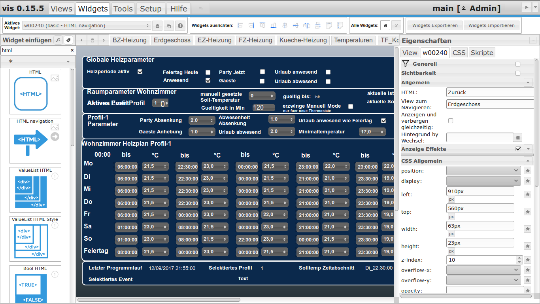Switch to the CSS properties tab
This screenshot has width=540, height=304.
point(459,53)
